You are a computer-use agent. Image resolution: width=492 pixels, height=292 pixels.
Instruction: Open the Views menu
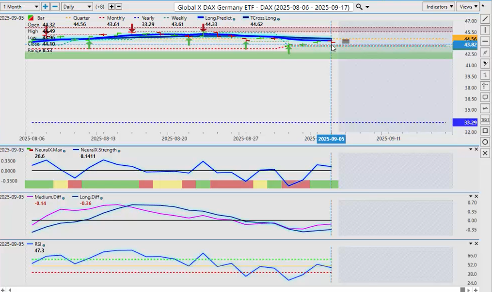(468, 7)
